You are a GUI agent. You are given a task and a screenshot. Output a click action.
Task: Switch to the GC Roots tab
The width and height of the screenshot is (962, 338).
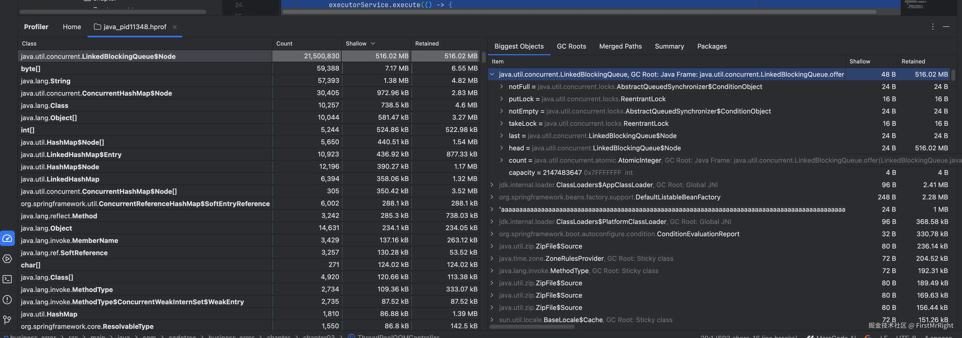pos(571,46)
